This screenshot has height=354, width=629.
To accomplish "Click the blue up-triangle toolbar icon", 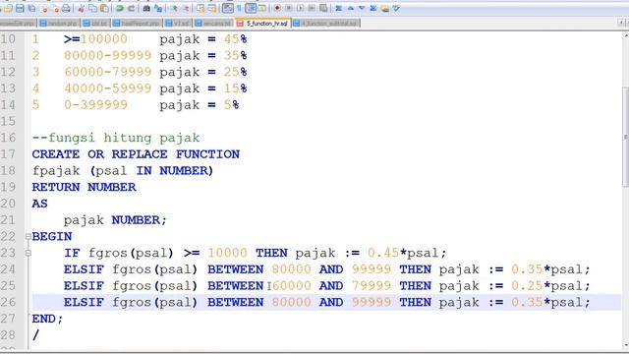I will tap(351, 9).
